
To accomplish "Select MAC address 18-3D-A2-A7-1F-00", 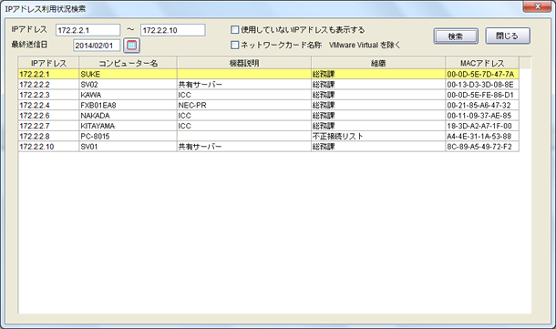I will point(482,126).
